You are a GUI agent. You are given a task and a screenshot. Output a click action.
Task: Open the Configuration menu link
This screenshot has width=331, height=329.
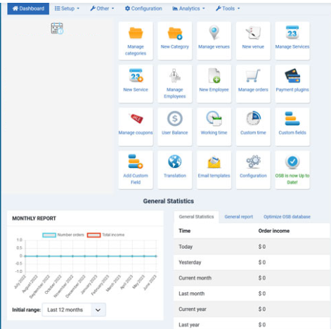tap(143, 8)
